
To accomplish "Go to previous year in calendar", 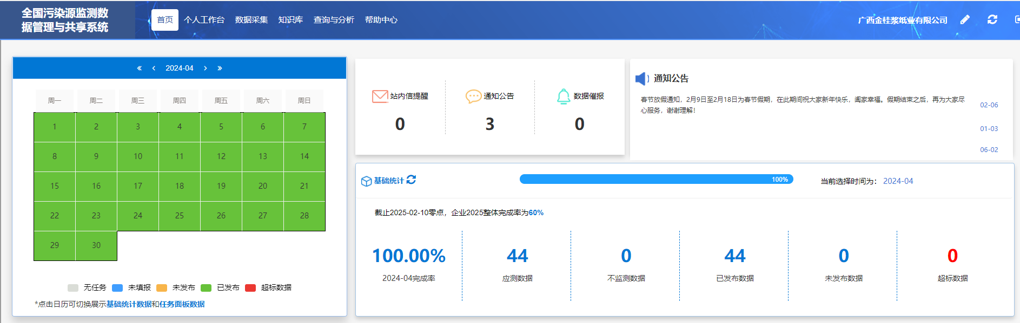I will [139, 68].
